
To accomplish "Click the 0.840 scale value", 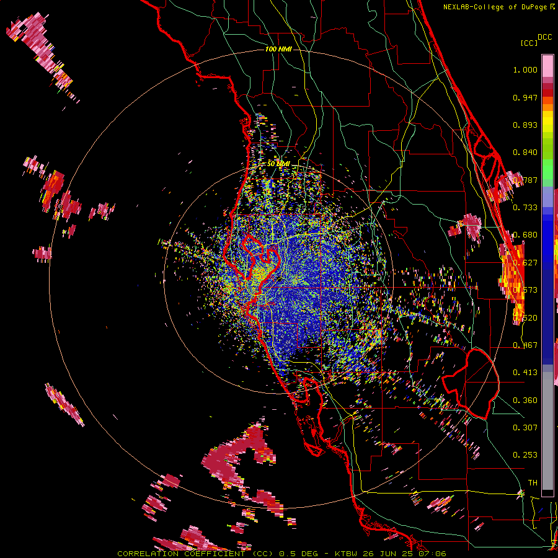I will tap(525, 153).
